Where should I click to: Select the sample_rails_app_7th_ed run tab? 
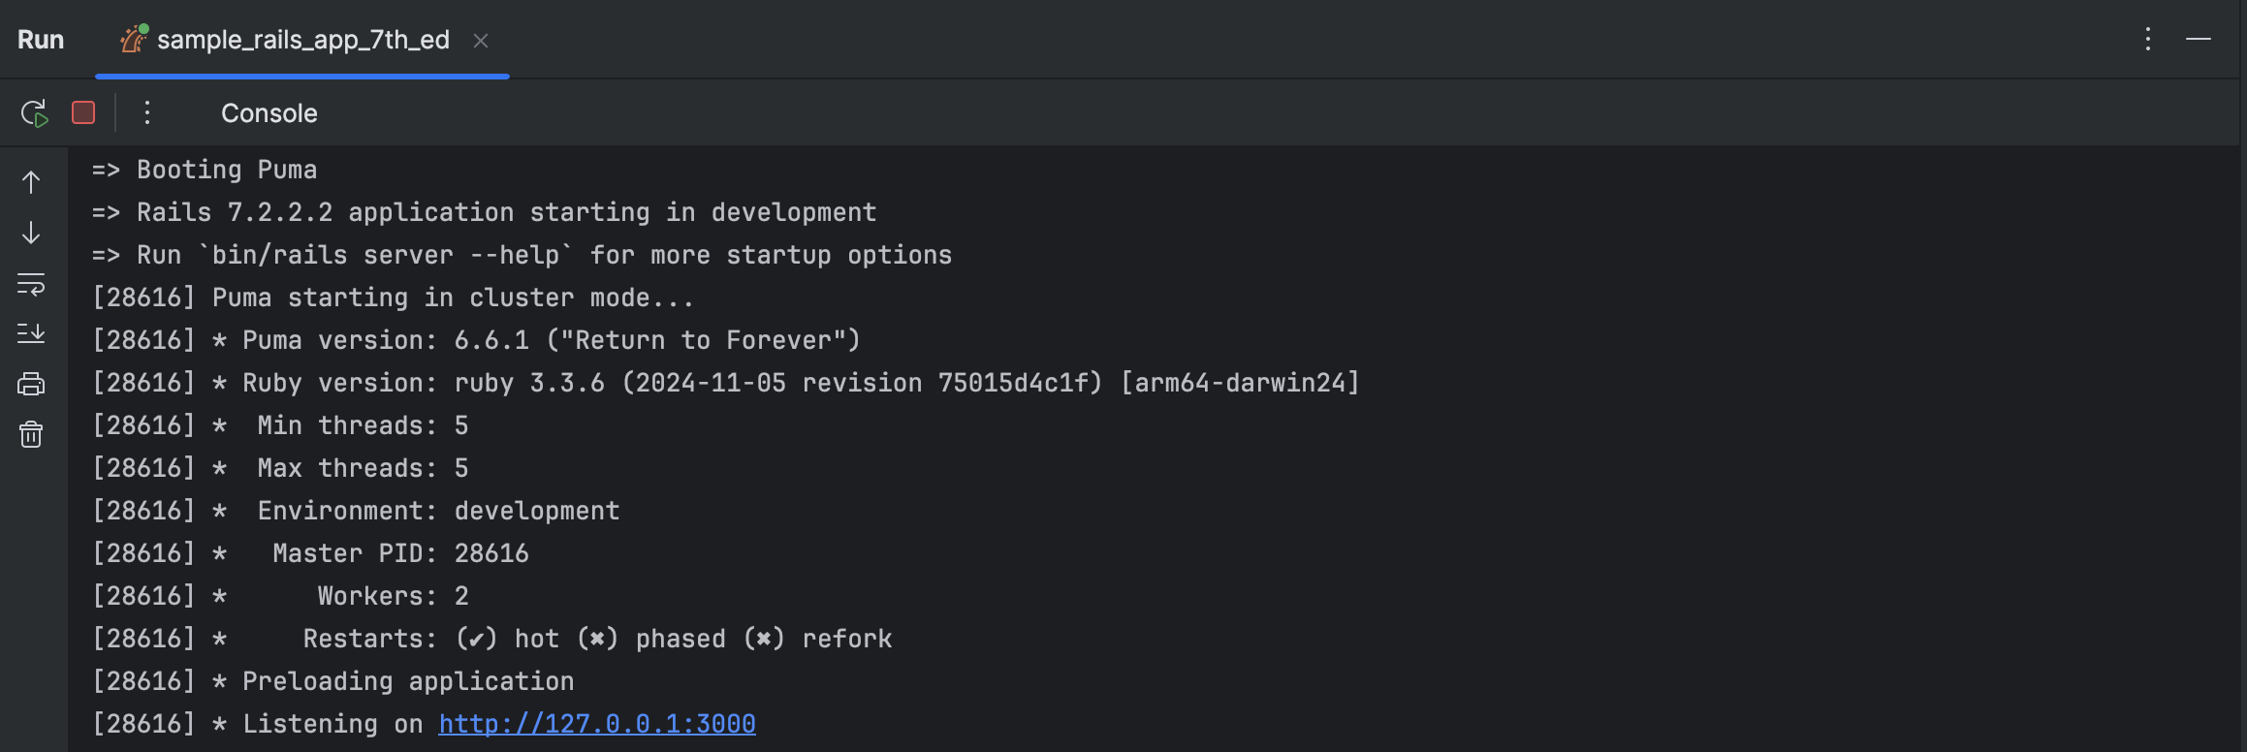pyautogui.click(x=302, y=40)
